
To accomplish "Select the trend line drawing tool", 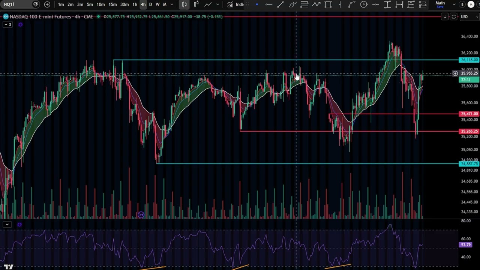I will 280,4.
